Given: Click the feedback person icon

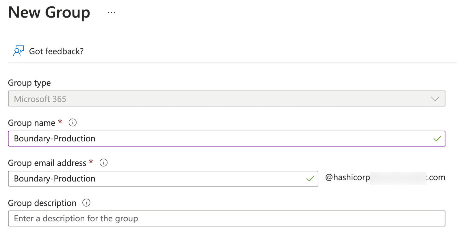Looking at the screenshot, I should [x=18, y=51].
